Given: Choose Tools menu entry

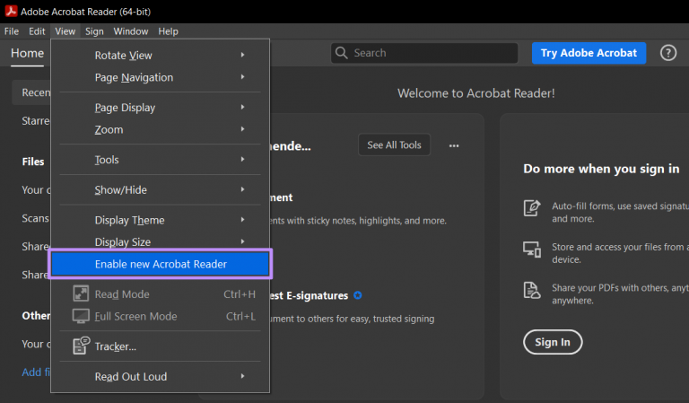Looking at the screenshot, I should [x=161, y=160].
